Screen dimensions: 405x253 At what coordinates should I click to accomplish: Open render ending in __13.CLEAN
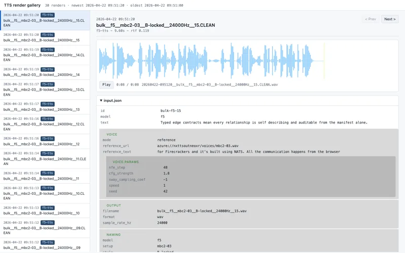pos(45,90)
